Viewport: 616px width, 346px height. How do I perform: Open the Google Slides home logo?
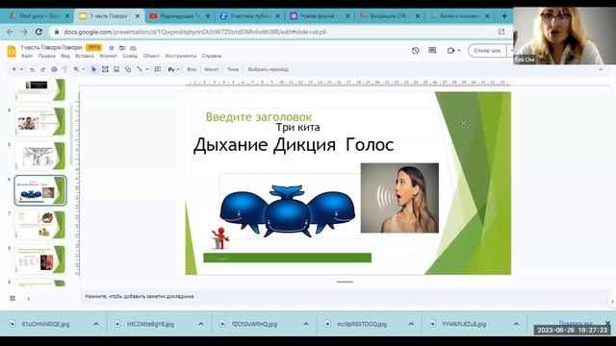pos(12,51)
